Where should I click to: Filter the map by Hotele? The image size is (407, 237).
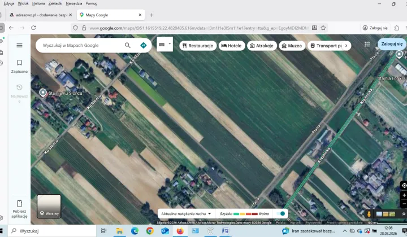point(232,46)
